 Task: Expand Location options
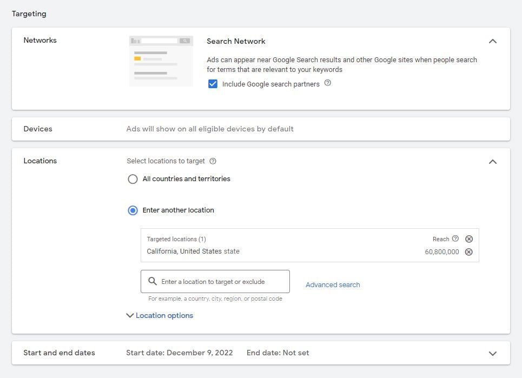point(160,315)
